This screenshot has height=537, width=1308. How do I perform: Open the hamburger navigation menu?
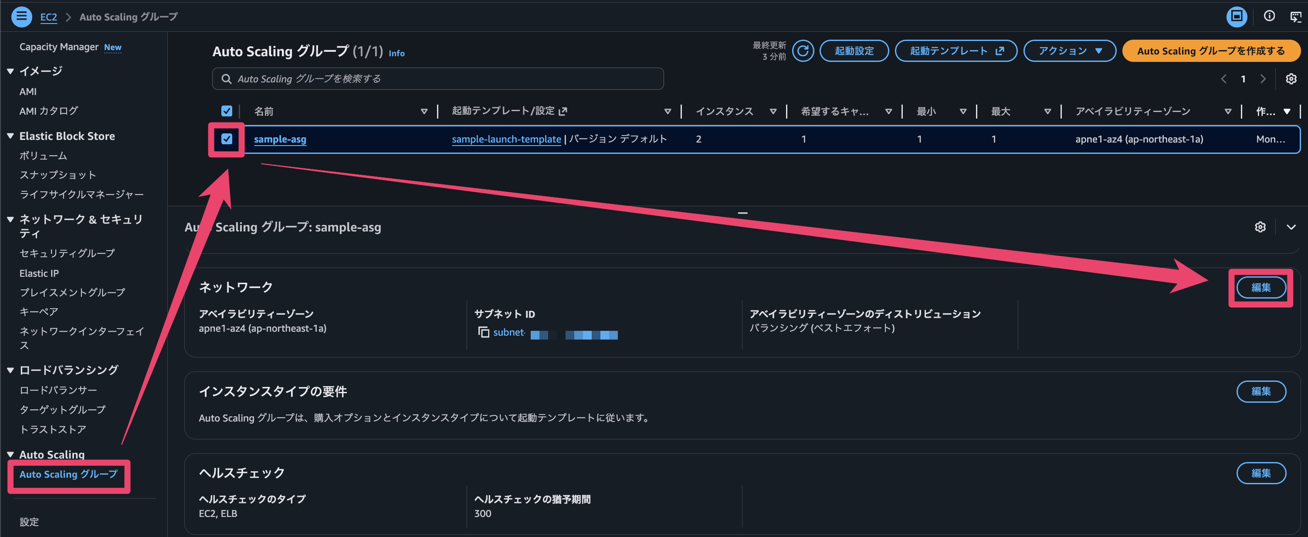click(x=21, y=16)
